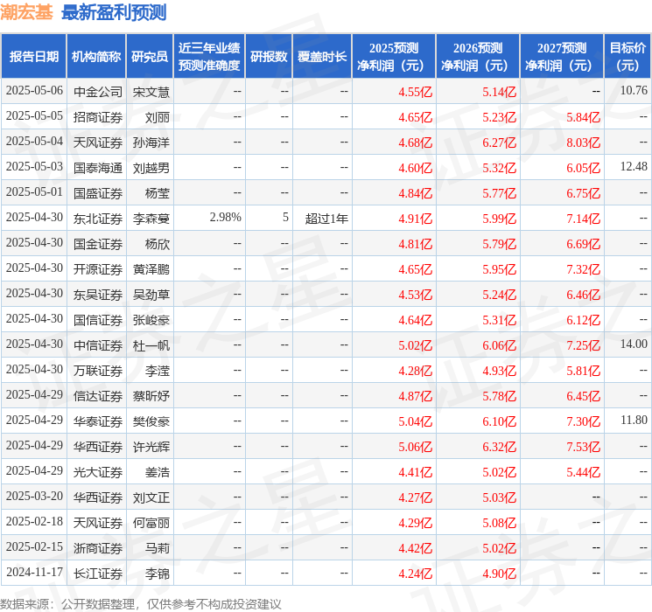The width and height of the screenshot is (652, 612).
Task: Click 2026 forecast 4.90亿
Action: 500,574
